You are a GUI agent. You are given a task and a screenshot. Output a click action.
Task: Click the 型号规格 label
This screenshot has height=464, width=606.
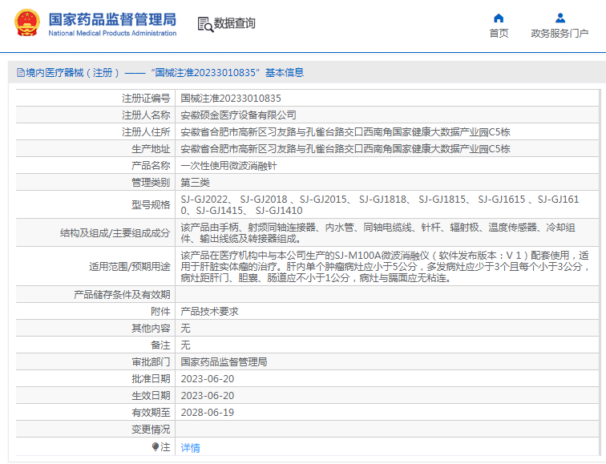[x=151, y=205]
